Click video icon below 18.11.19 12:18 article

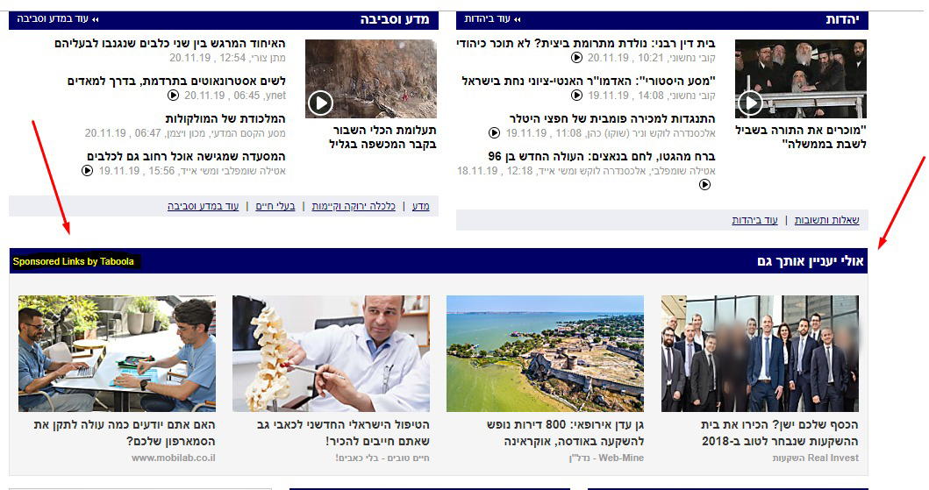point(704,185)
